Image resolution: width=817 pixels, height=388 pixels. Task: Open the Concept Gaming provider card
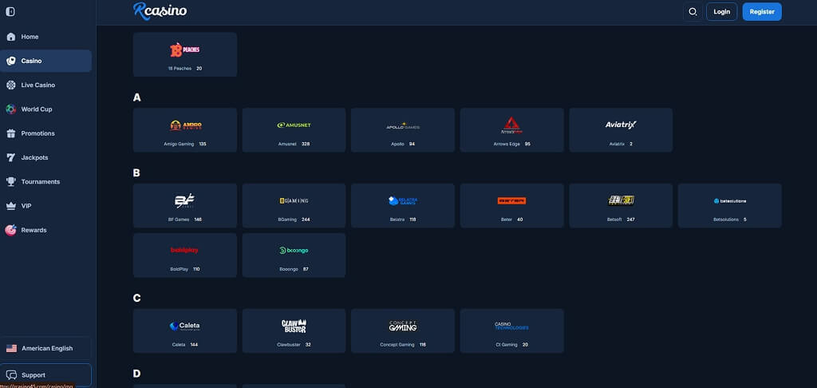coord(403,331)
